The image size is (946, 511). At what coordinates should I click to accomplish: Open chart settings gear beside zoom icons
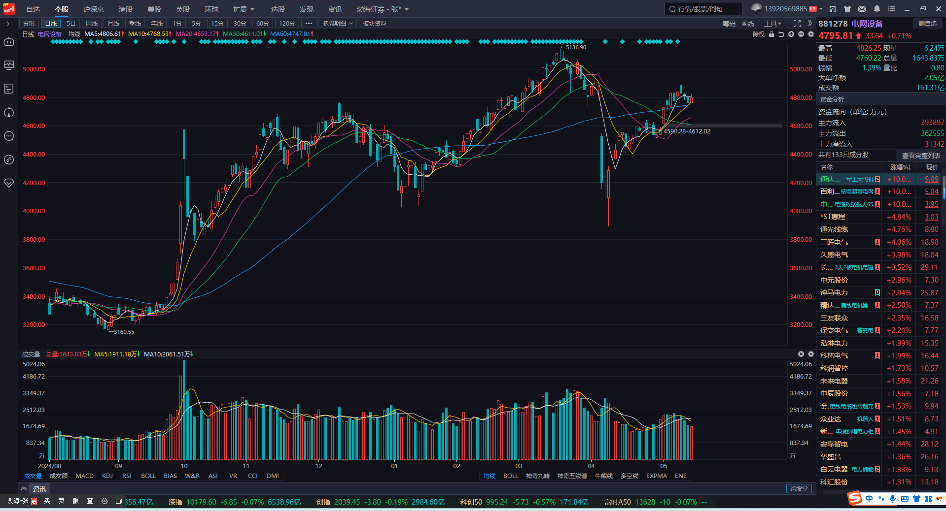(x=811, y=34)
